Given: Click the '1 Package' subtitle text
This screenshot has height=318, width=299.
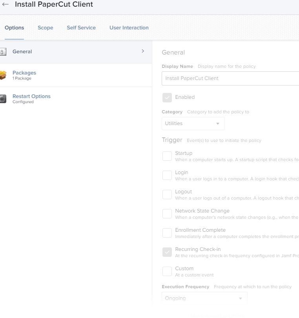Looking at the screenshot, I should coord(22,78).
